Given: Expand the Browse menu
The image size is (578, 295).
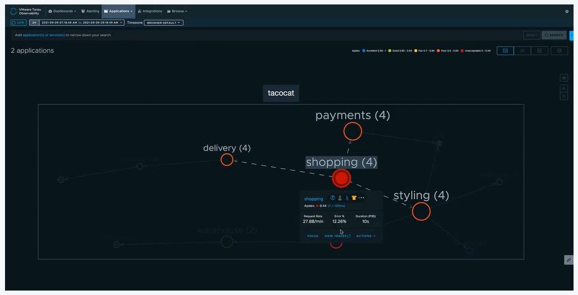Looking at the screenshot, I should click(177, 12).
